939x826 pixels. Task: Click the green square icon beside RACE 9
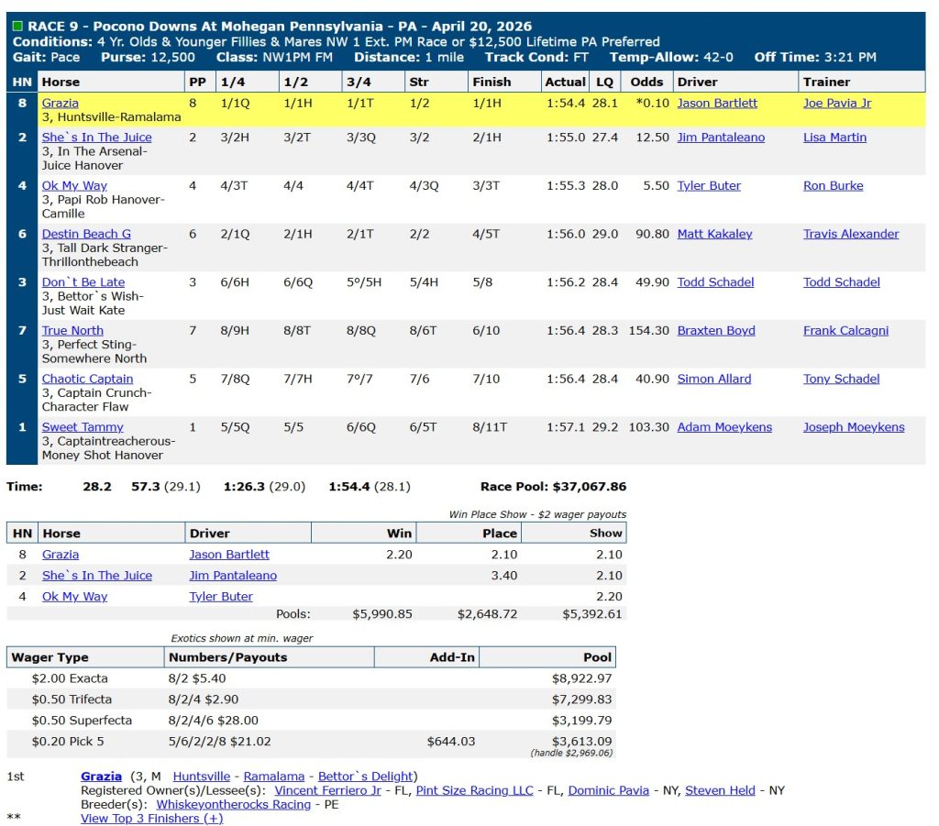[x=17, y=27]
